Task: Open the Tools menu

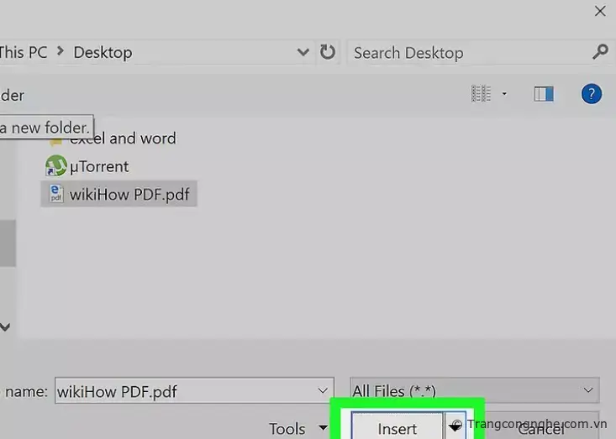Action: click(x=297, y=428)
